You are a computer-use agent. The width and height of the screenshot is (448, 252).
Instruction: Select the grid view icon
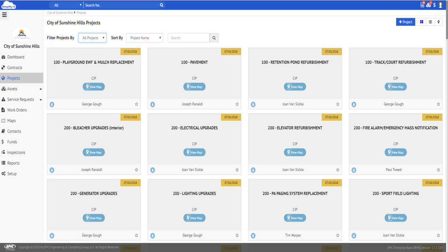422,22
